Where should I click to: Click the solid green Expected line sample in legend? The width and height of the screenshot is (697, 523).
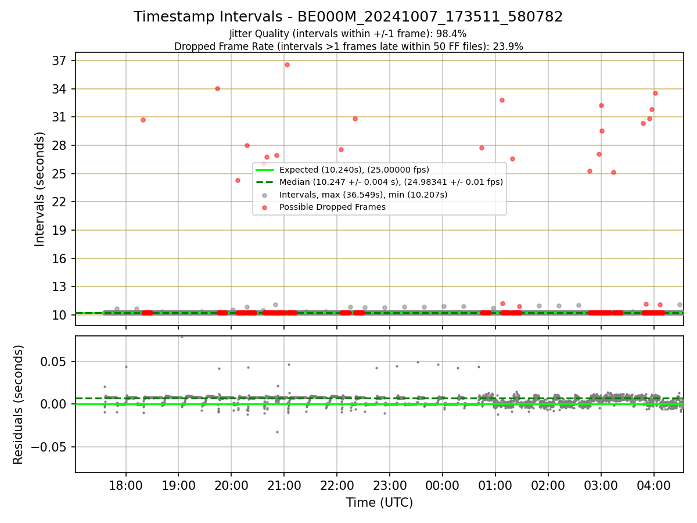tap(265, 170)
